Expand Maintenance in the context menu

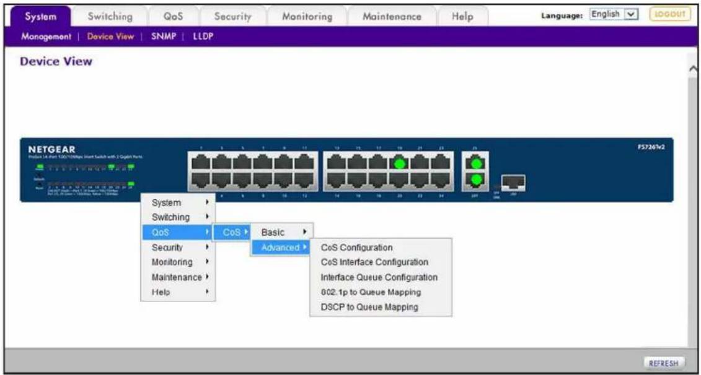point(178,277)
